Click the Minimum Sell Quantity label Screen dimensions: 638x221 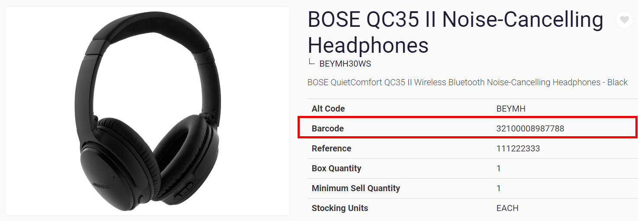356,188
